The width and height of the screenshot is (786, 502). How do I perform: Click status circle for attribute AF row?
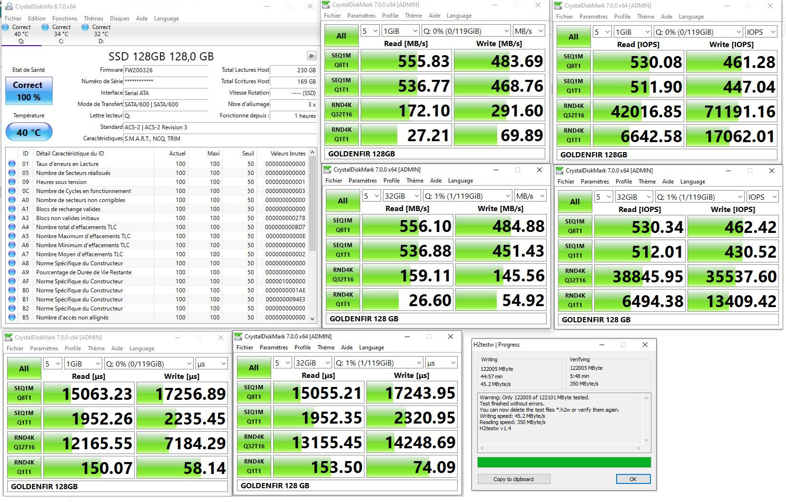[12, 281]
